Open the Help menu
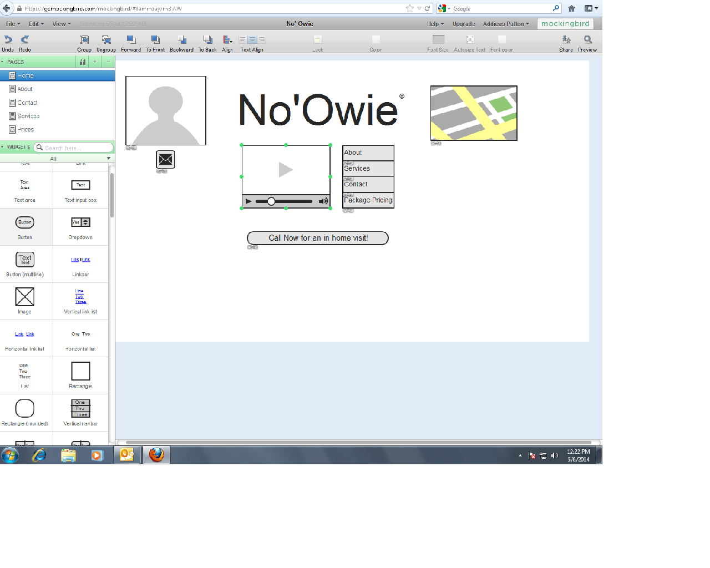Image resolution: width=710 pixels, height=568 pixels. [435, 24]
